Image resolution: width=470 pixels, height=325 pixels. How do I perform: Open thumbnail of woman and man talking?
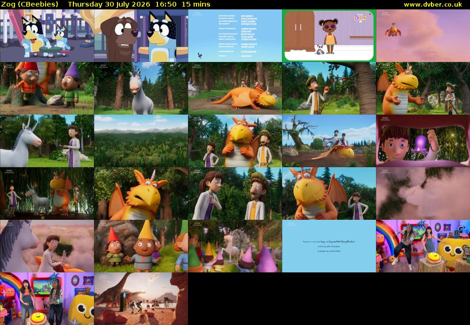(x=235, y=193)
